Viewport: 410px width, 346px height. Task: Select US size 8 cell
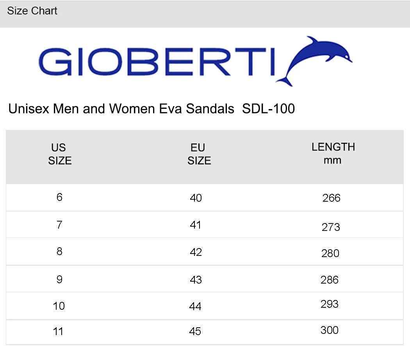click(x=59, y=252)
